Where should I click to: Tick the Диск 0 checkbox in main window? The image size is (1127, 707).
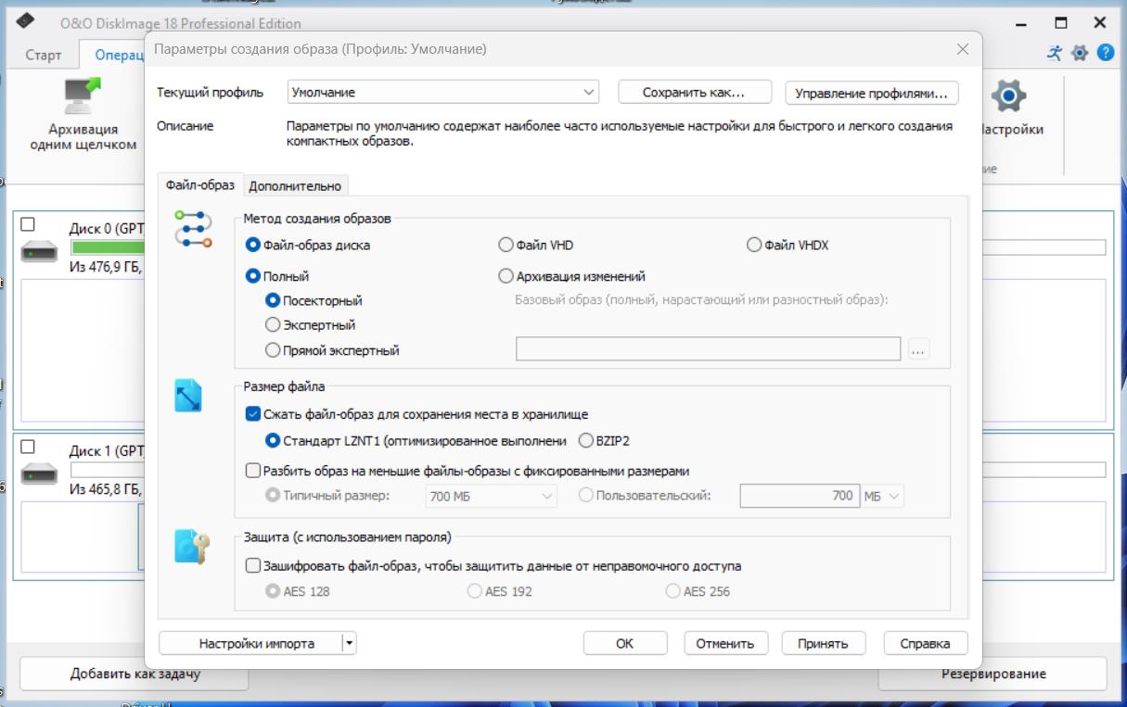click(x=28, y=224)
